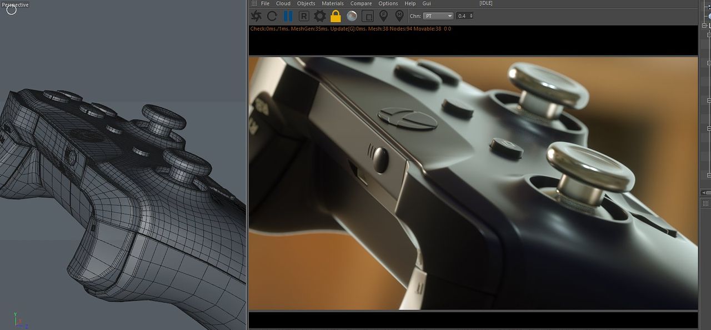Toggle the yellow lock resolution padlock
711x330 pixels.
[x=336, y=16]
